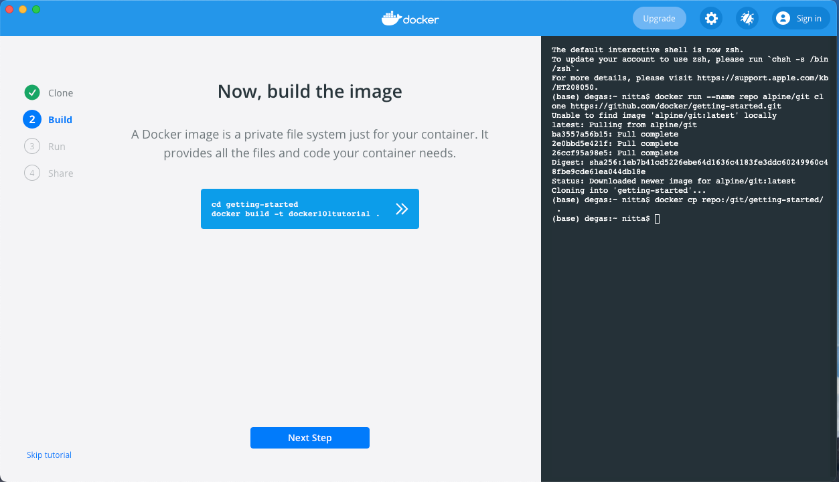Screen dimensions: 839x482
Task: Select the step 2 Build circle icon
Action: (31, 120)
